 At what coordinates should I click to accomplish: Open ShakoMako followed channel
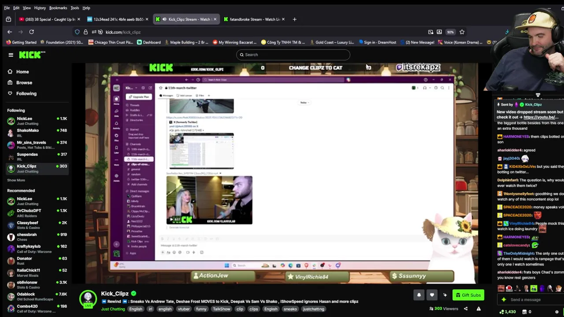pyautogui.click(x=37, y=133)
